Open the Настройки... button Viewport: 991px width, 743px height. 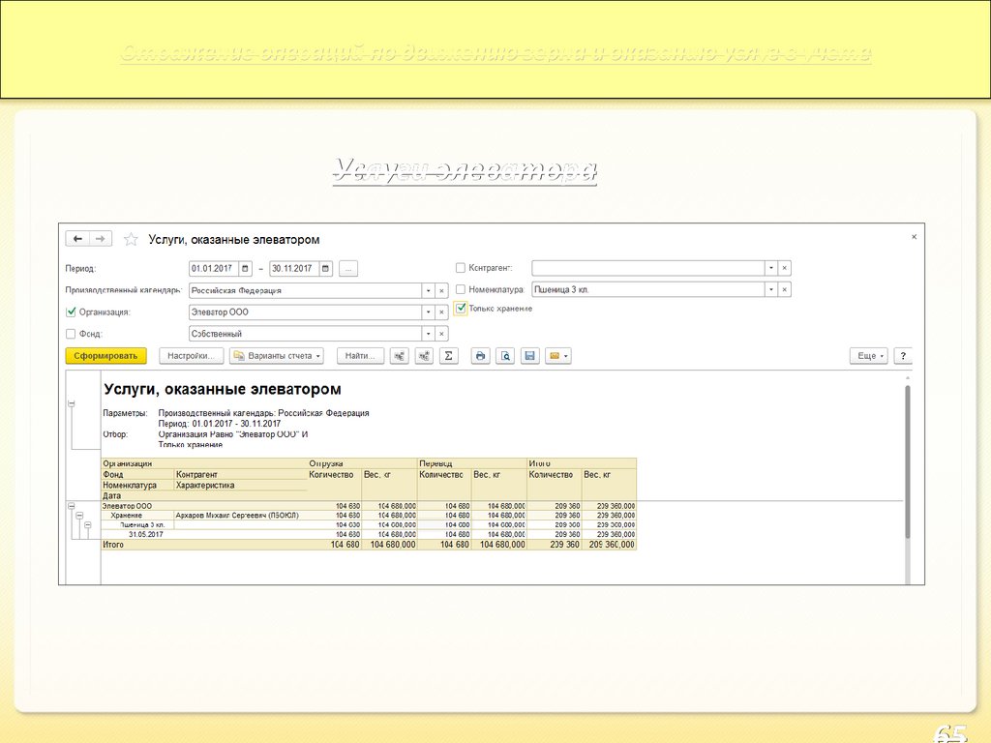coord(191,356)
